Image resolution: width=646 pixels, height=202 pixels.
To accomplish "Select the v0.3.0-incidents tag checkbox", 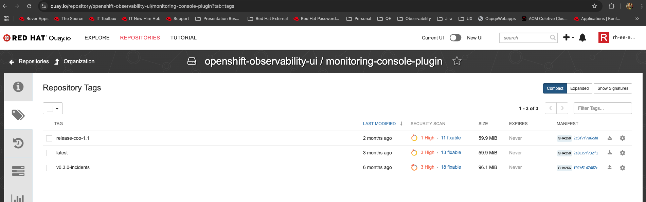I will [x=49, y=168].
